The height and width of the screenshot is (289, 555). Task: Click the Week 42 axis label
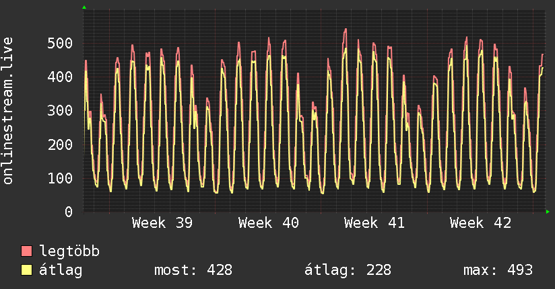(x=480, y=223)
